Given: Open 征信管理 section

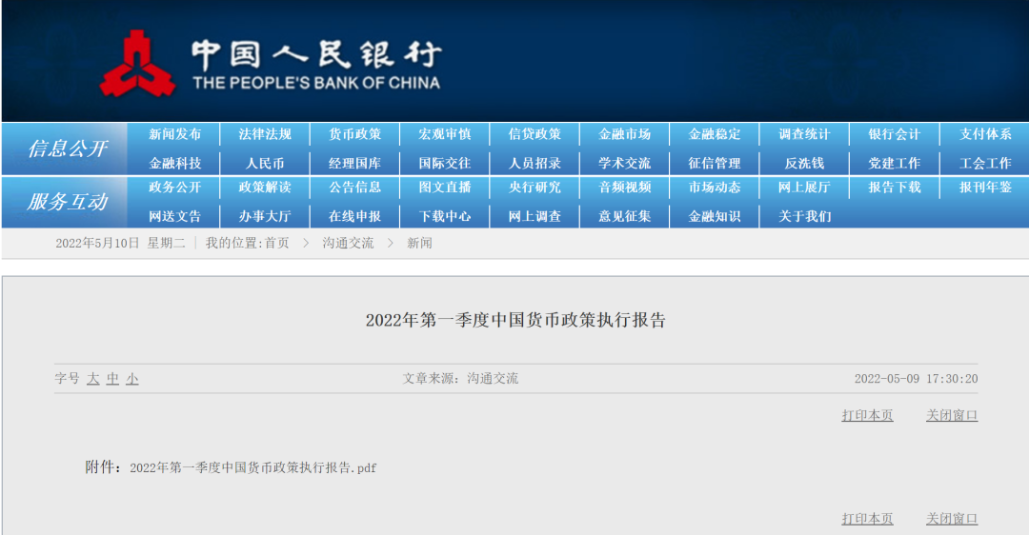Looking at the screenshot, I should click(715, 163).
